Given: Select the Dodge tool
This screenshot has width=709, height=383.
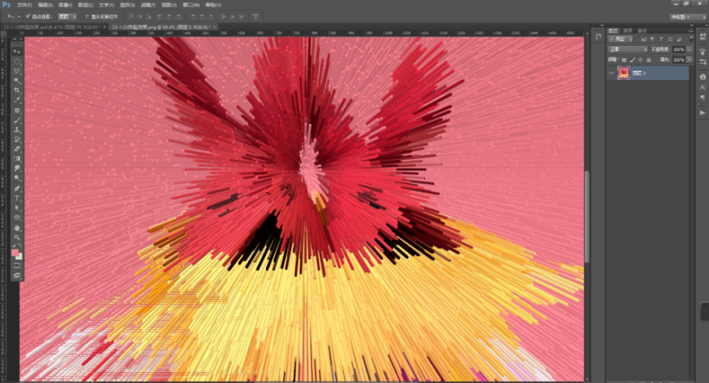Looking at the screenshot, I should [17, 178].
